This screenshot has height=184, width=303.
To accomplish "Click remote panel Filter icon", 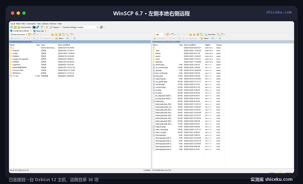I will tap(172, 34).
